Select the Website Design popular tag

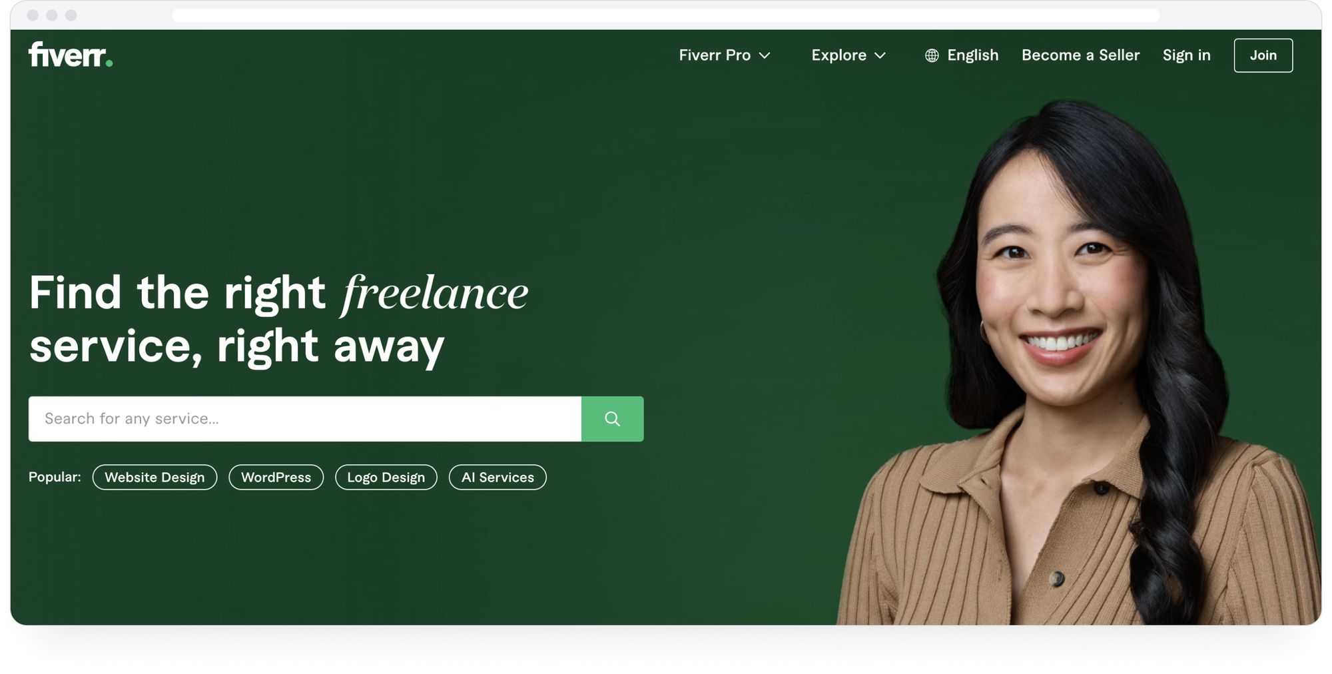tap(155, 477)
